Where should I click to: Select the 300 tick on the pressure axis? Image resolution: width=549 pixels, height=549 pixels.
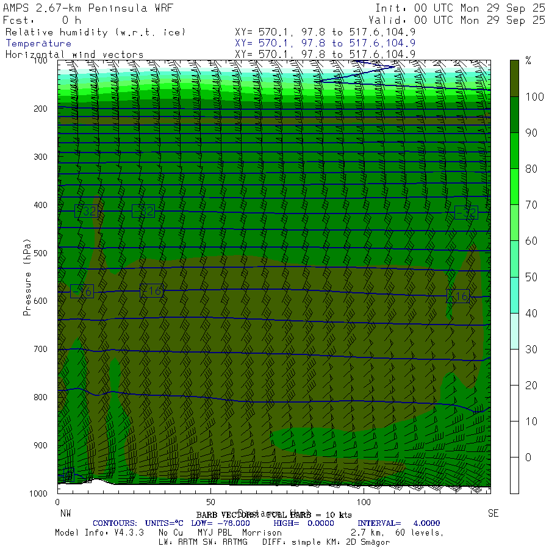tap(40, 157)
